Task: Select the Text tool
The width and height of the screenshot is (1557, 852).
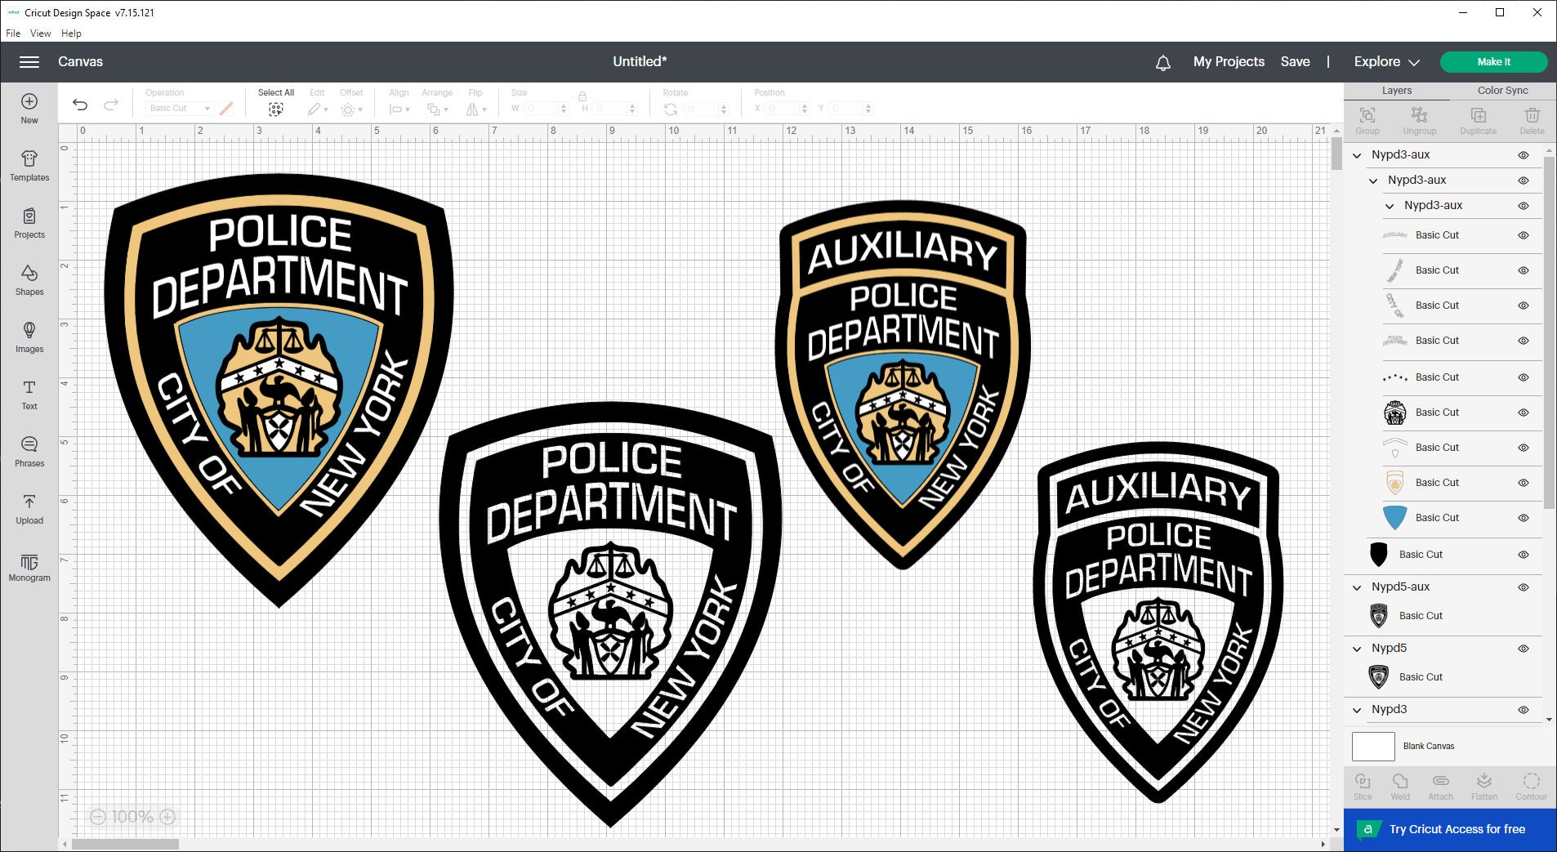Action: pos(29,395)
